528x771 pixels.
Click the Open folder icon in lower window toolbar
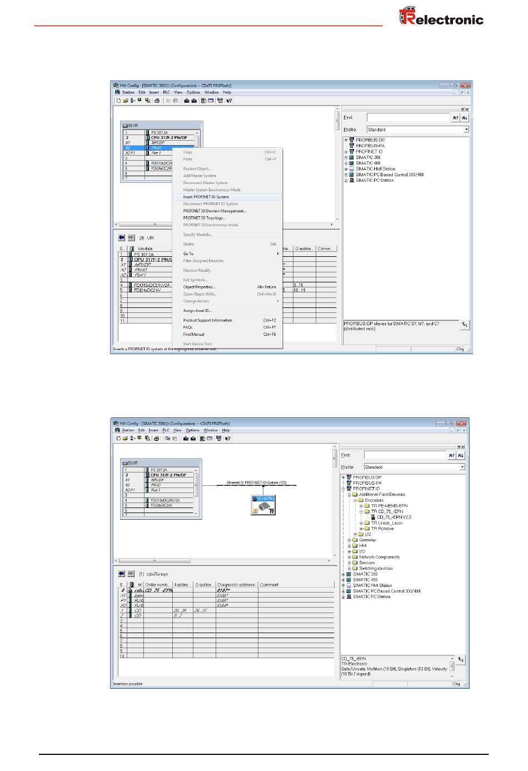[x=126, y=438]
